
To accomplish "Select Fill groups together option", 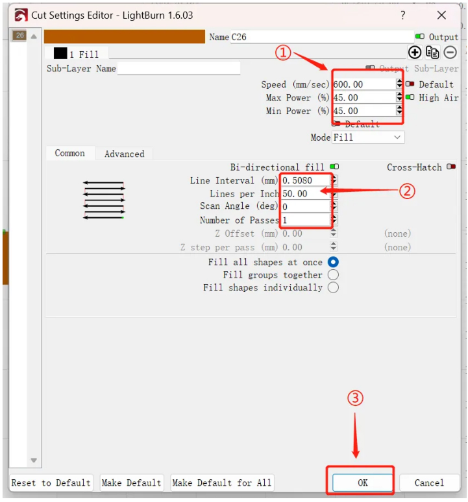I will click(333, 275).
